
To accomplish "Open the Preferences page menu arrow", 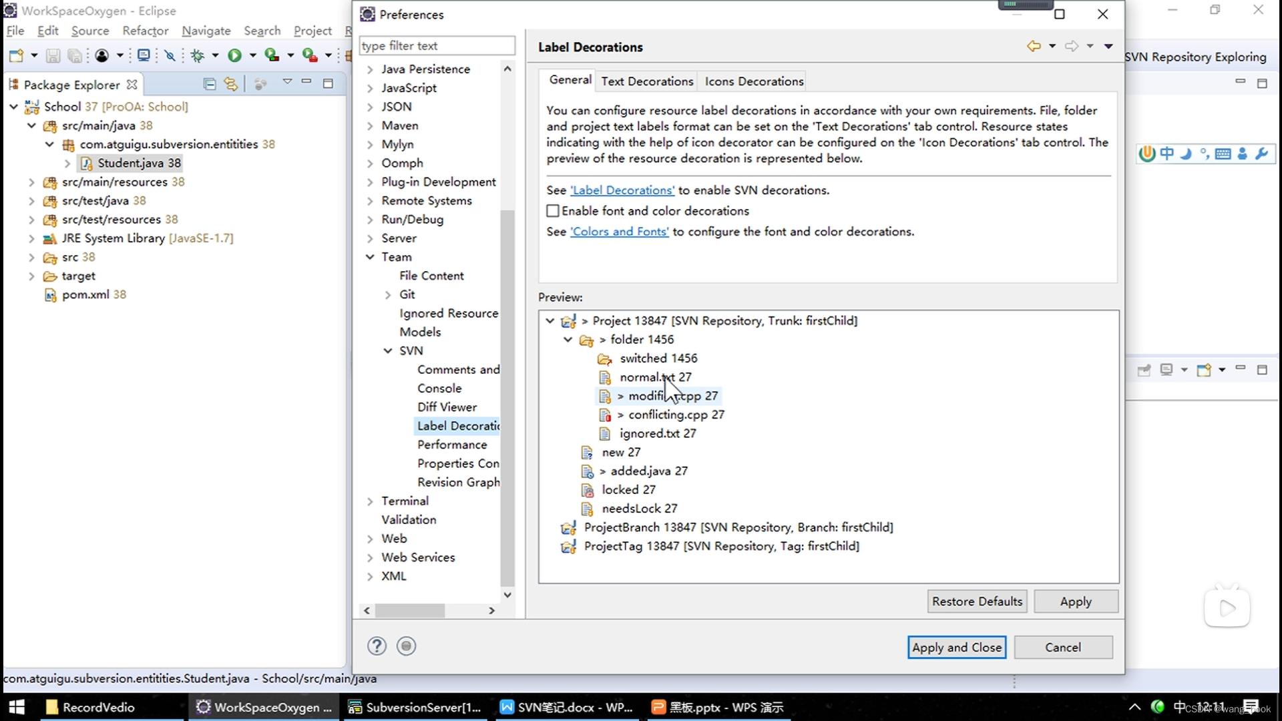I will coord(1108,46).
